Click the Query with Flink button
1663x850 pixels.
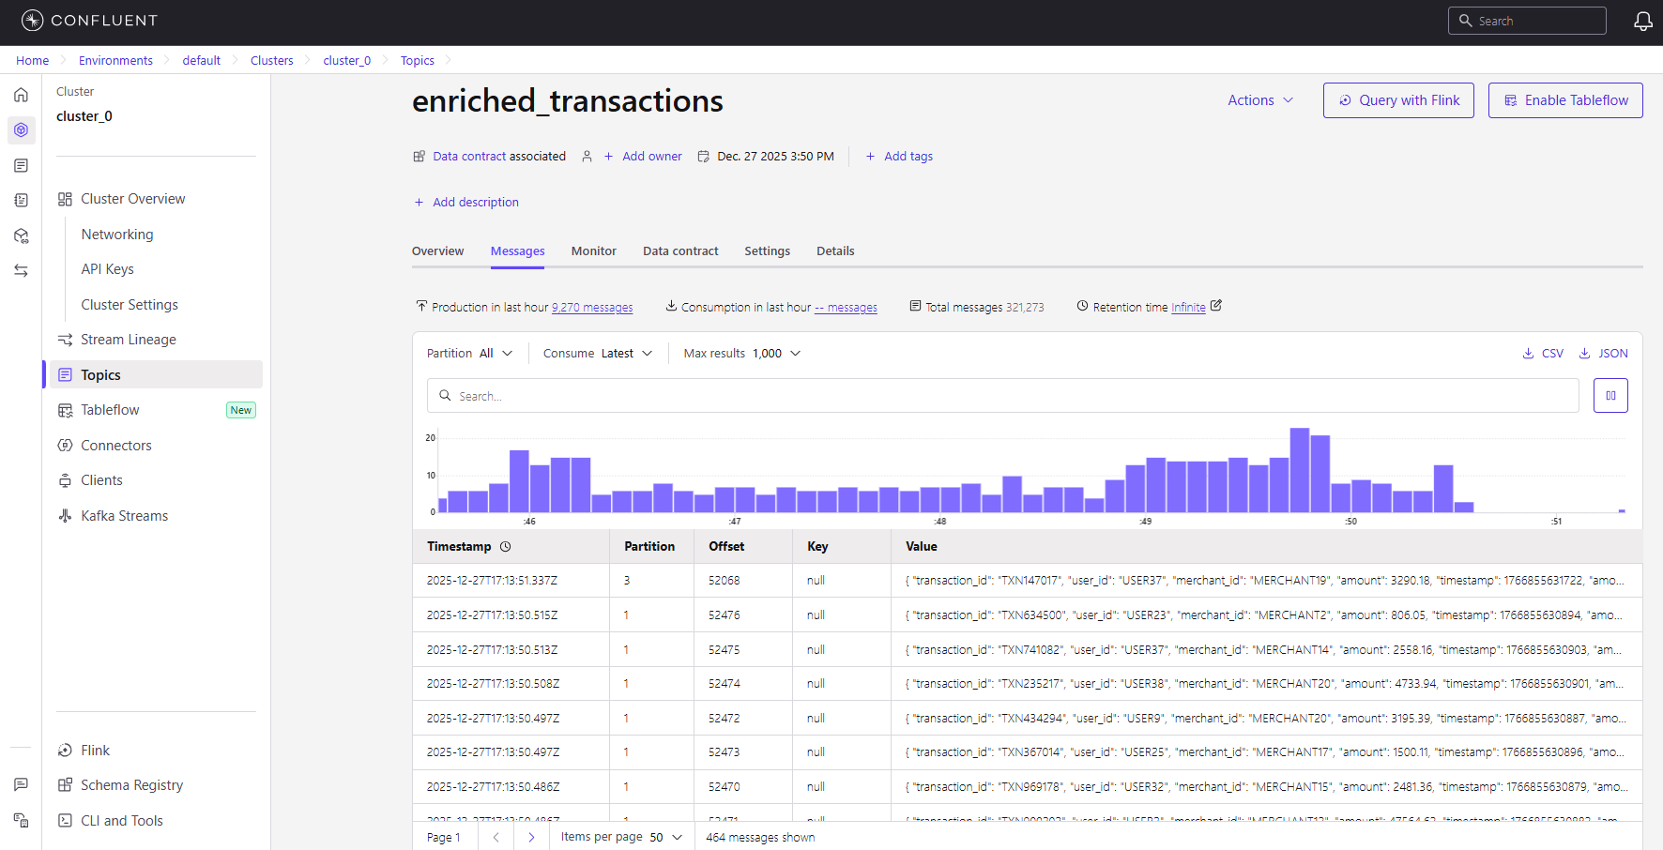(1398, 100)
